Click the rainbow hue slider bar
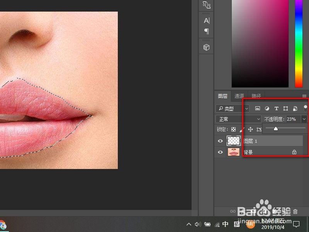 299,43
